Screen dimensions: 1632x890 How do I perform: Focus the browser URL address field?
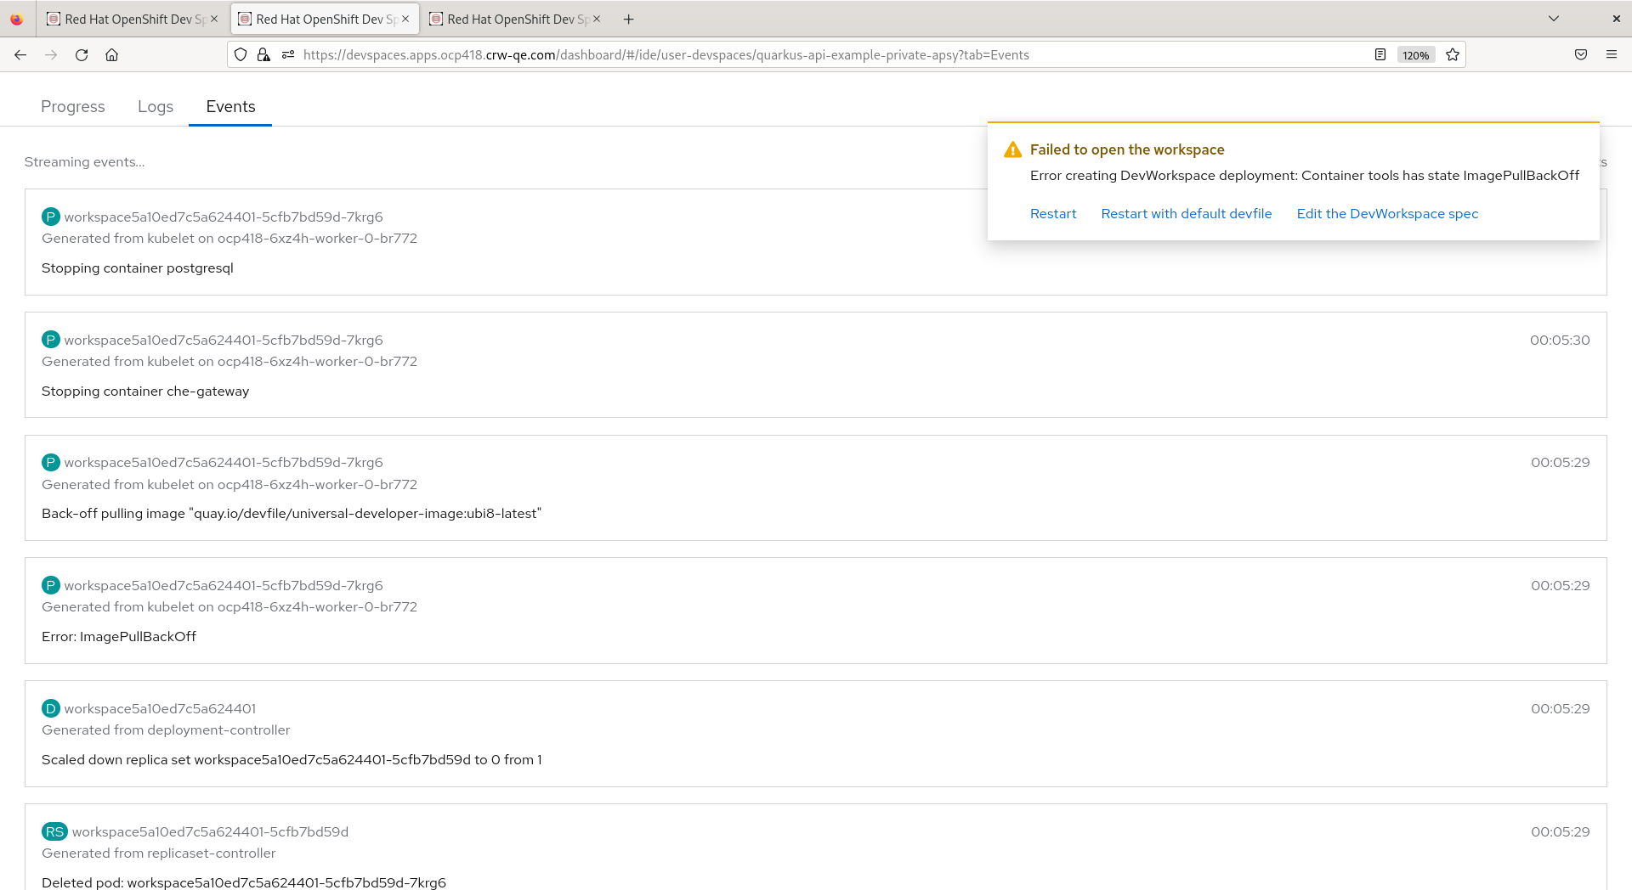(765, 55)
